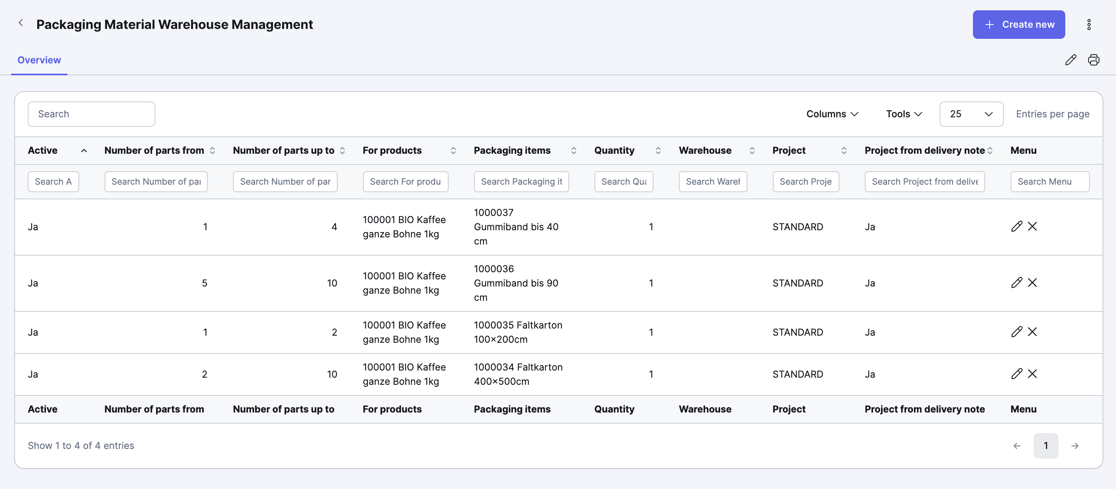Go to previous page with left arrow
Screen dimensions: 1116x489
click(x=1017, y=446)
